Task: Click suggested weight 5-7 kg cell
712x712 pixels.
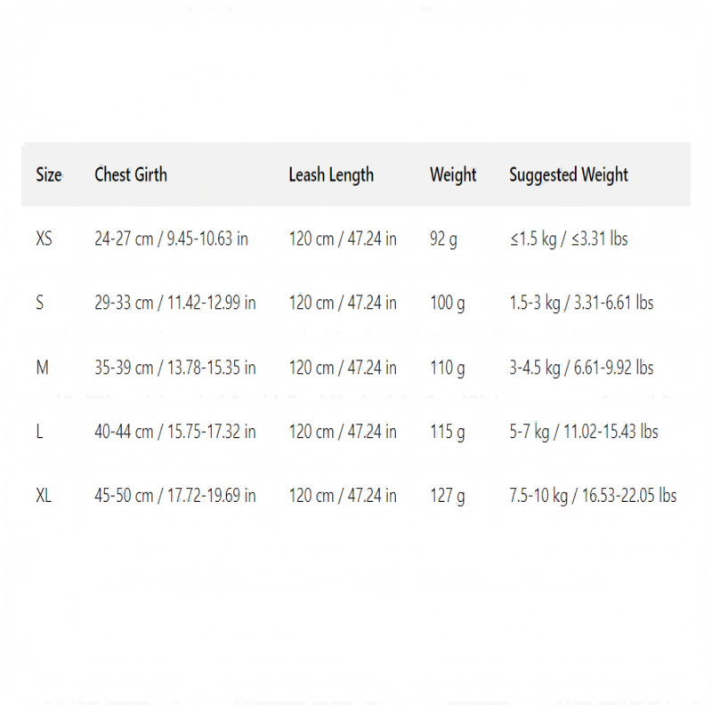Action: [x=584, y=433]
